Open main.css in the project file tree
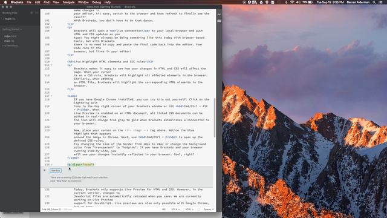387x218 pixels. click(10, 41)
